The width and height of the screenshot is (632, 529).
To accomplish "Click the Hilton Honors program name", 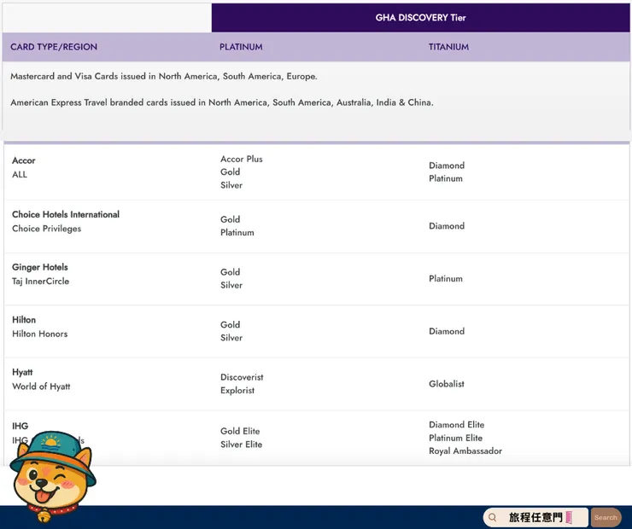I will coord(40,334).
